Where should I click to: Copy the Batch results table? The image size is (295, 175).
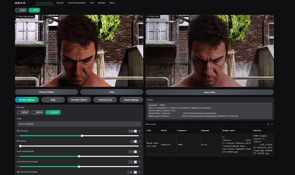click(268, 124)
